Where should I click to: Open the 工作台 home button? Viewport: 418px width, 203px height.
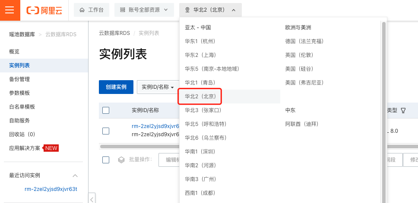point(92,10)
